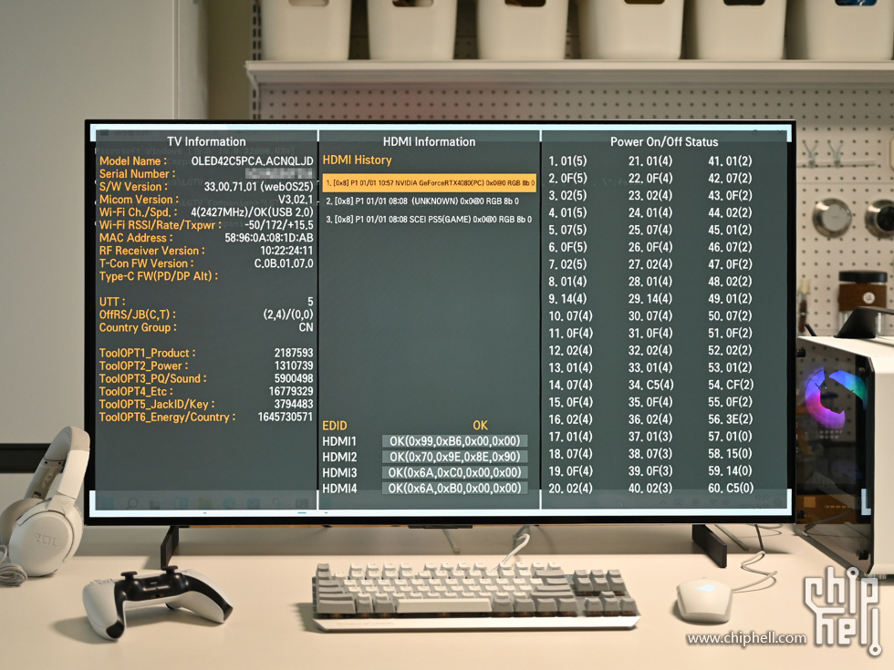
Task: Click S/W version value 33.00.71.01 (webOS25)
Action: click(x=258, y=187)
